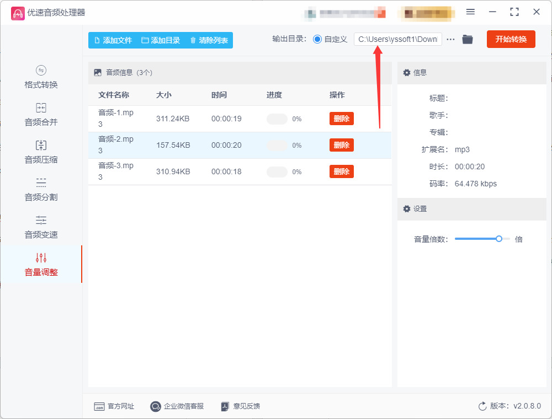Maximize the window with fullscreen icon
The image size is (552, 419).
click(x=514, y=12)
